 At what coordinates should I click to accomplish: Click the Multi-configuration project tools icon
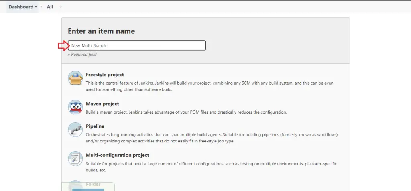tap(75, 158)
